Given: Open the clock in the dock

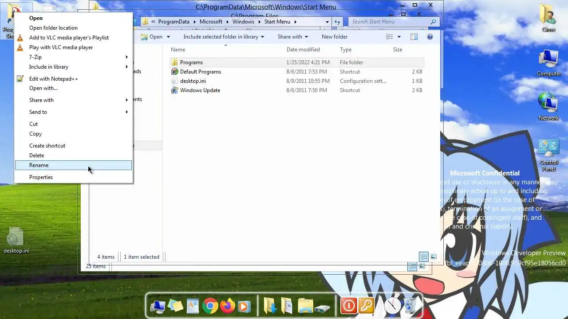Looking at the screenshot, I should click(392, 306).
